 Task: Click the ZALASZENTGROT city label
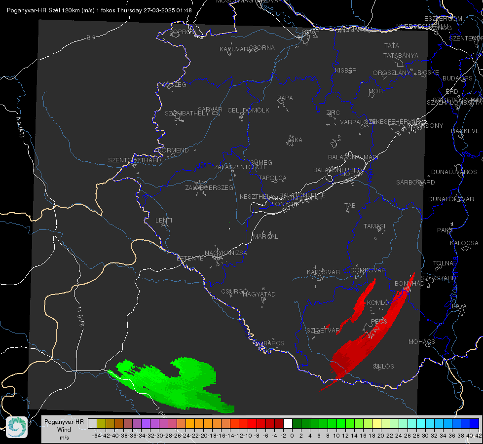[240, 167]
